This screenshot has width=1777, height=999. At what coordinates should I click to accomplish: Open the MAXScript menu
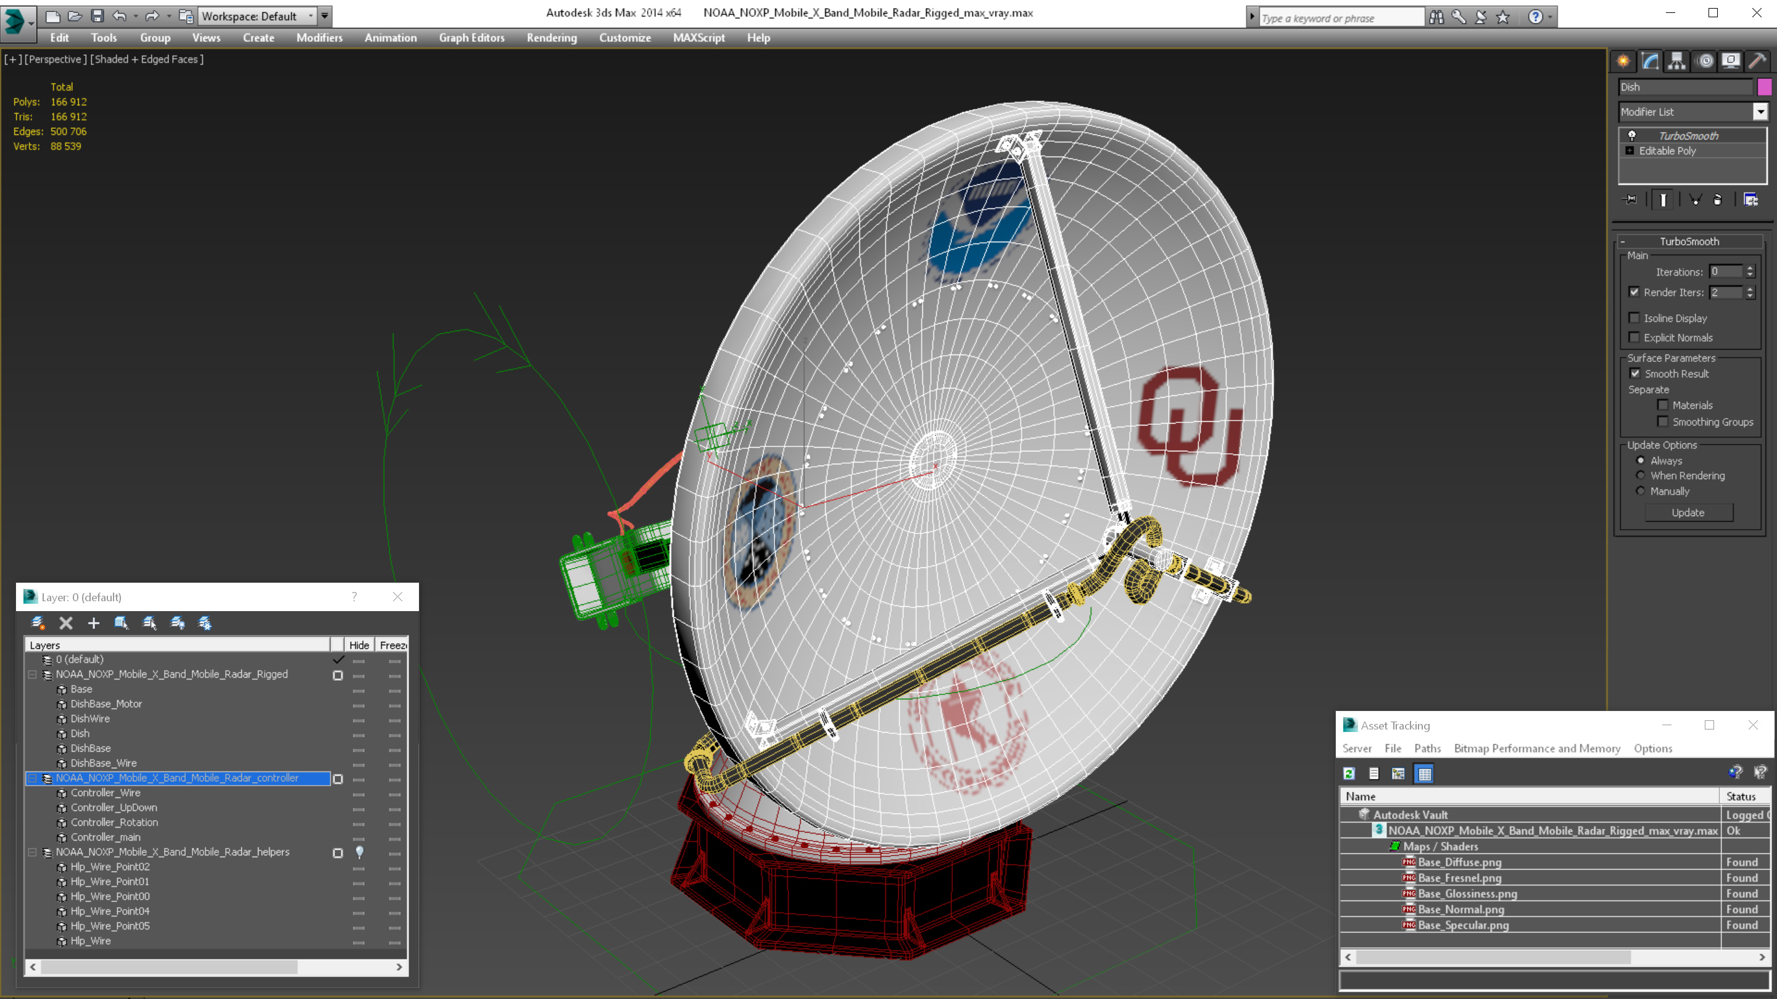[699, 38]
